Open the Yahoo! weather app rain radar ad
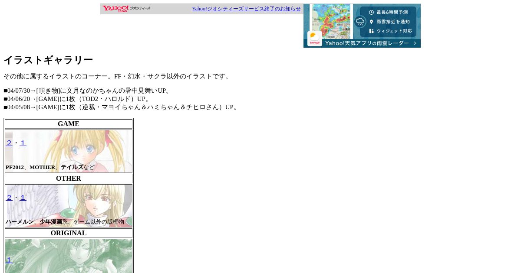521x273 pixels. click(x=362, y=26)
